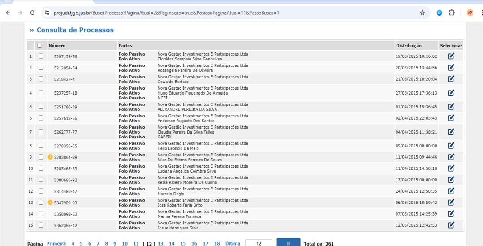Screen dimensions: 483x246
Task: Click the page number input field
Action: tap(259, 243)
